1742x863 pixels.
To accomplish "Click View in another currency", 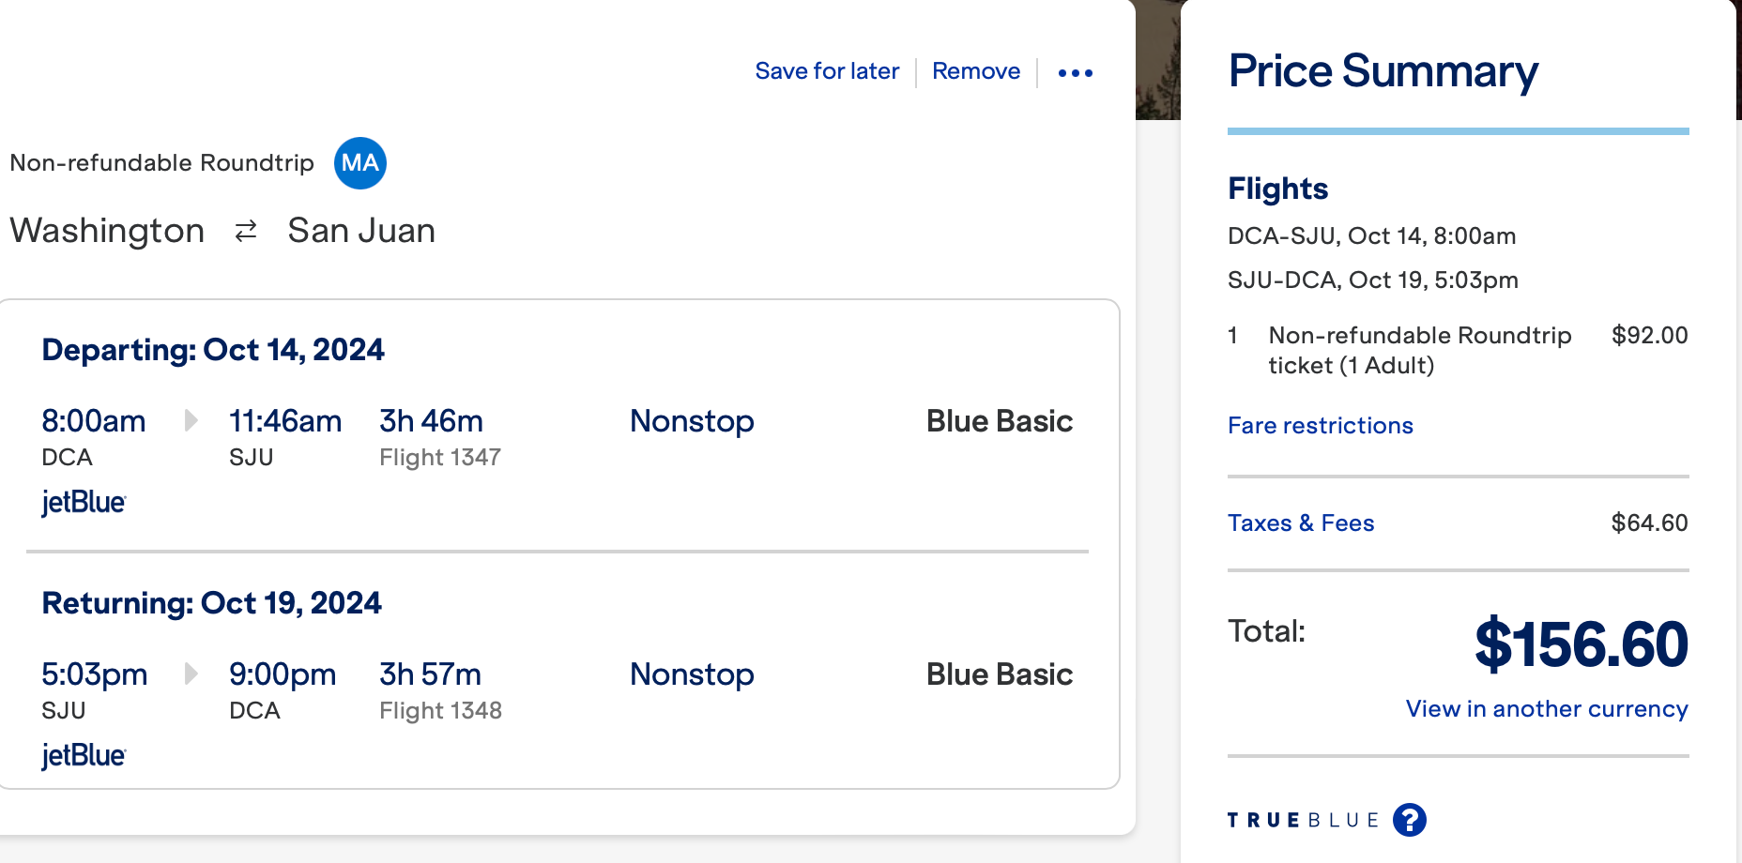I will pyautogui.click(x=1546, y=709).
